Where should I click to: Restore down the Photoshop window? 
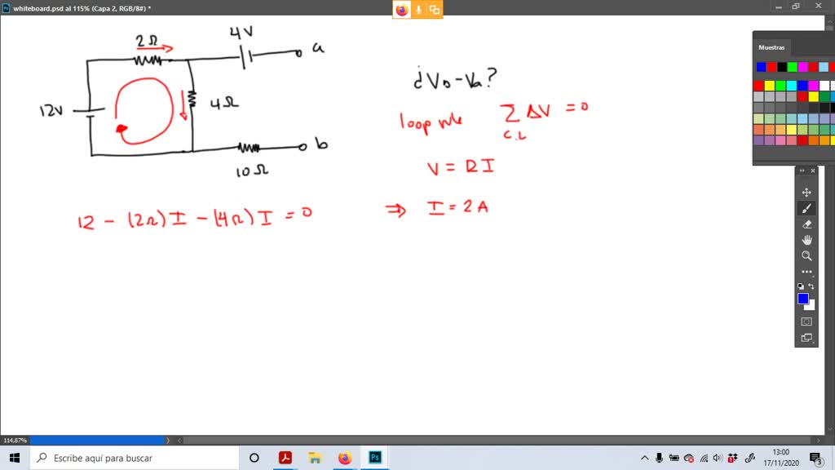796,7
